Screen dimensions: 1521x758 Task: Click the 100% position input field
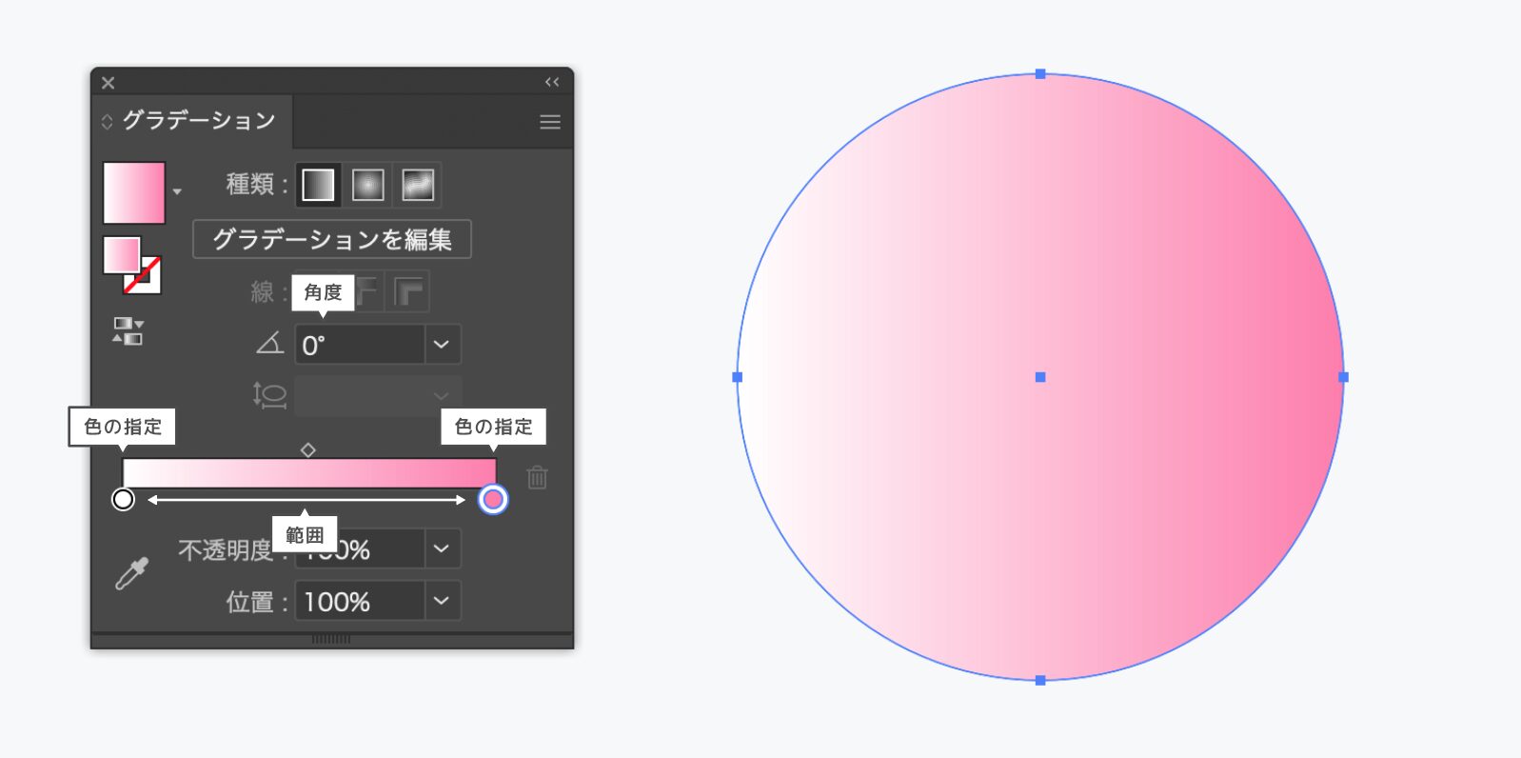tap(360, 602)
